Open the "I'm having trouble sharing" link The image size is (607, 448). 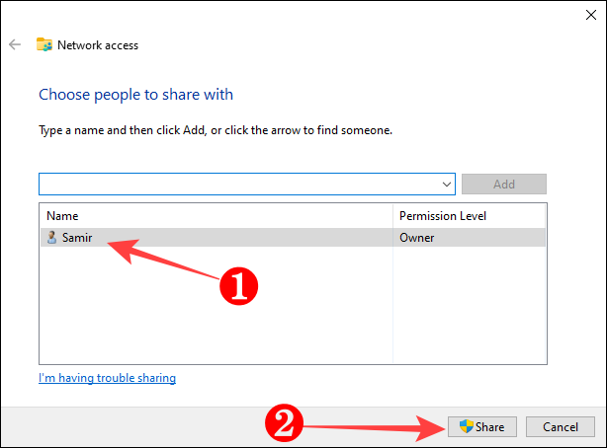107,378
